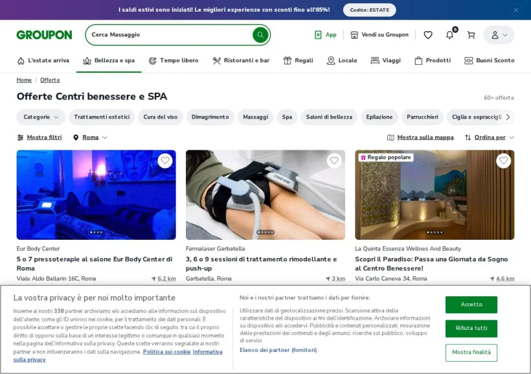Select the Dimagrimento chip
Screen dimensions: 531x374
click(210, 117)
